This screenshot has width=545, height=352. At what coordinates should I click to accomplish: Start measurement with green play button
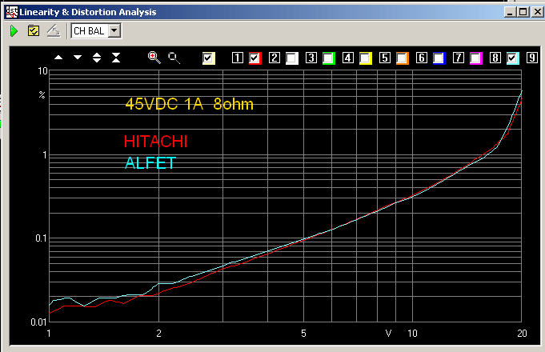(x=14, y=31)
